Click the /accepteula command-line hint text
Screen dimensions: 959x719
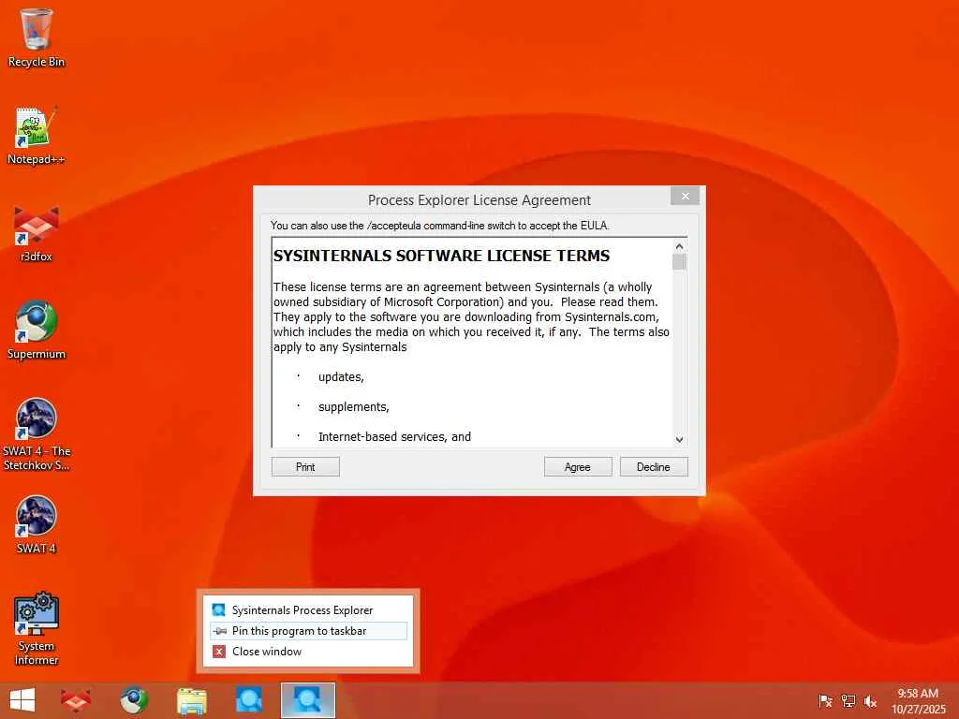pos(440,226)
